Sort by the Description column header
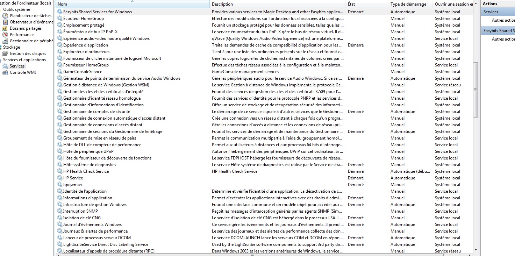This screenshot has width=515, height=256. (x=278, y=4)
